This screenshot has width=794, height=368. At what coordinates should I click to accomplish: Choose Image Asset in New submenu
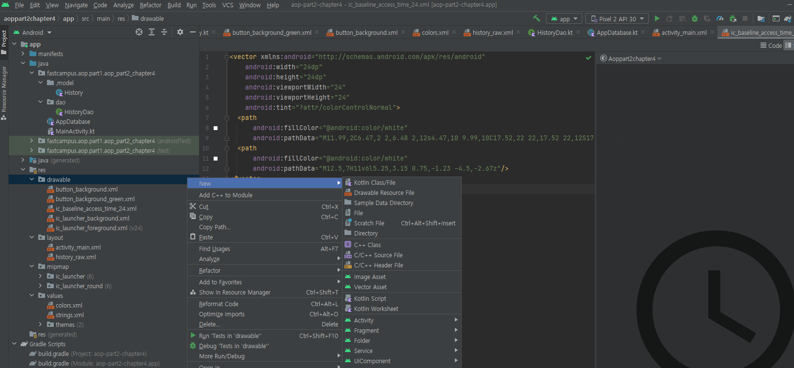click(x=402, y=277)
